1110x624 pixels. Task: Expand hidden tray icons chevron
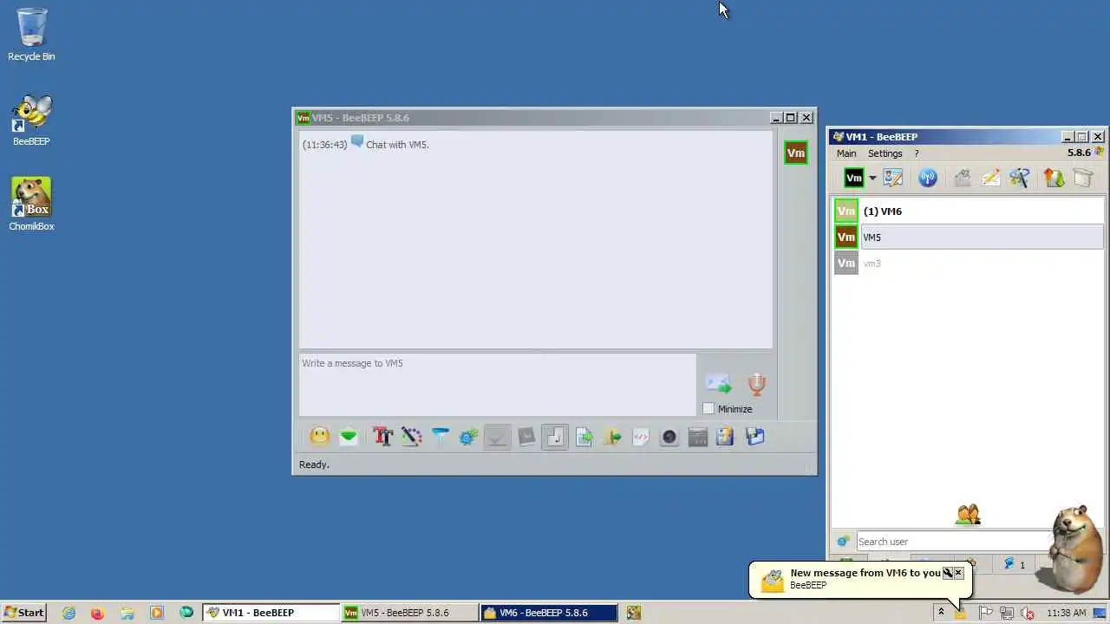click(941, 613)
